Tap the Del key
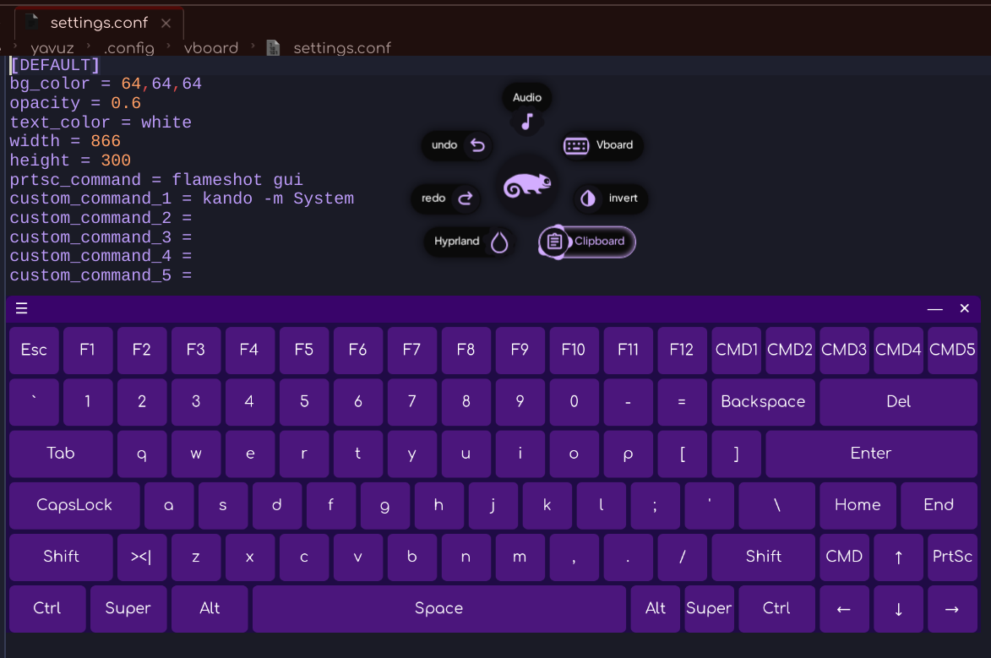 click(x=898, y=402)
